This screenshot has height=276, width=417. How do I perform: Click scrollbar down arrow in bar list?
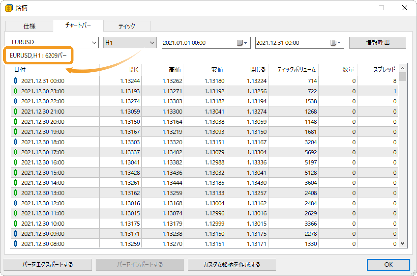pos(403,243)
